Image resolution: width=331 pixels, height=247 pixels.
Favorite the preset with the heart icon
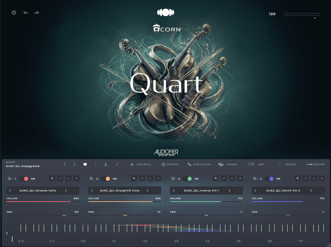85,164
